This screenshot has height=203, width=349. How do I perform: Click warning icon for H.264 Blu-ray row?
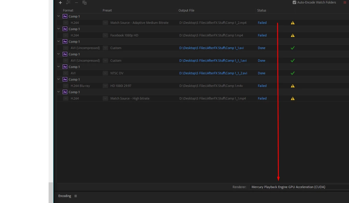(x=293, y=86)
